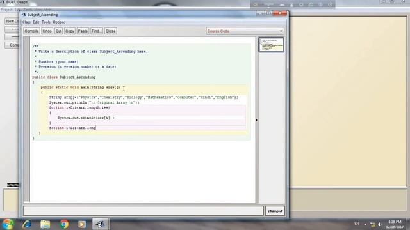Open the Options menu

pyautogui.click(x=59, y=22)
